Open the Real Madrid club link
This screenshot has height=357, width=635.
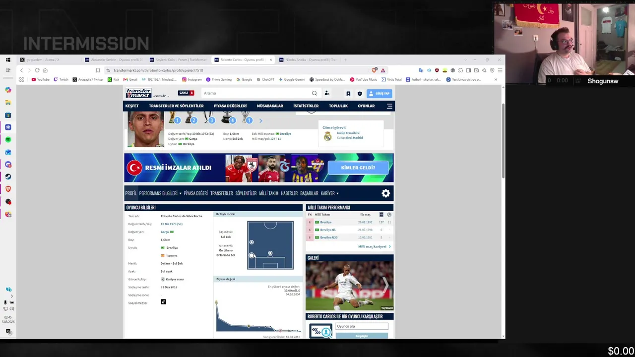[354, 138]
